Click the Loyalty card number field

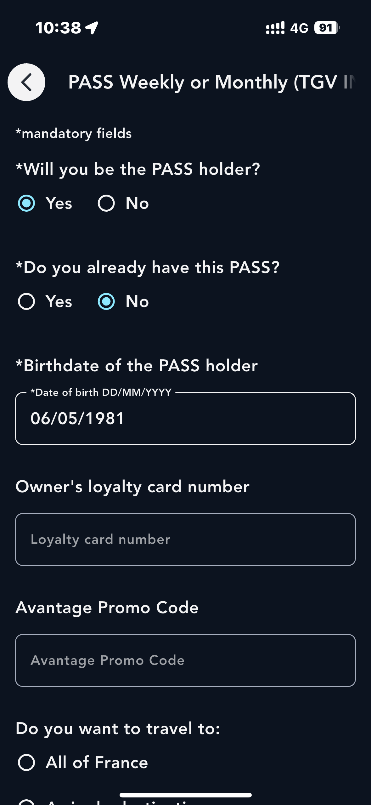coord(185,540)
